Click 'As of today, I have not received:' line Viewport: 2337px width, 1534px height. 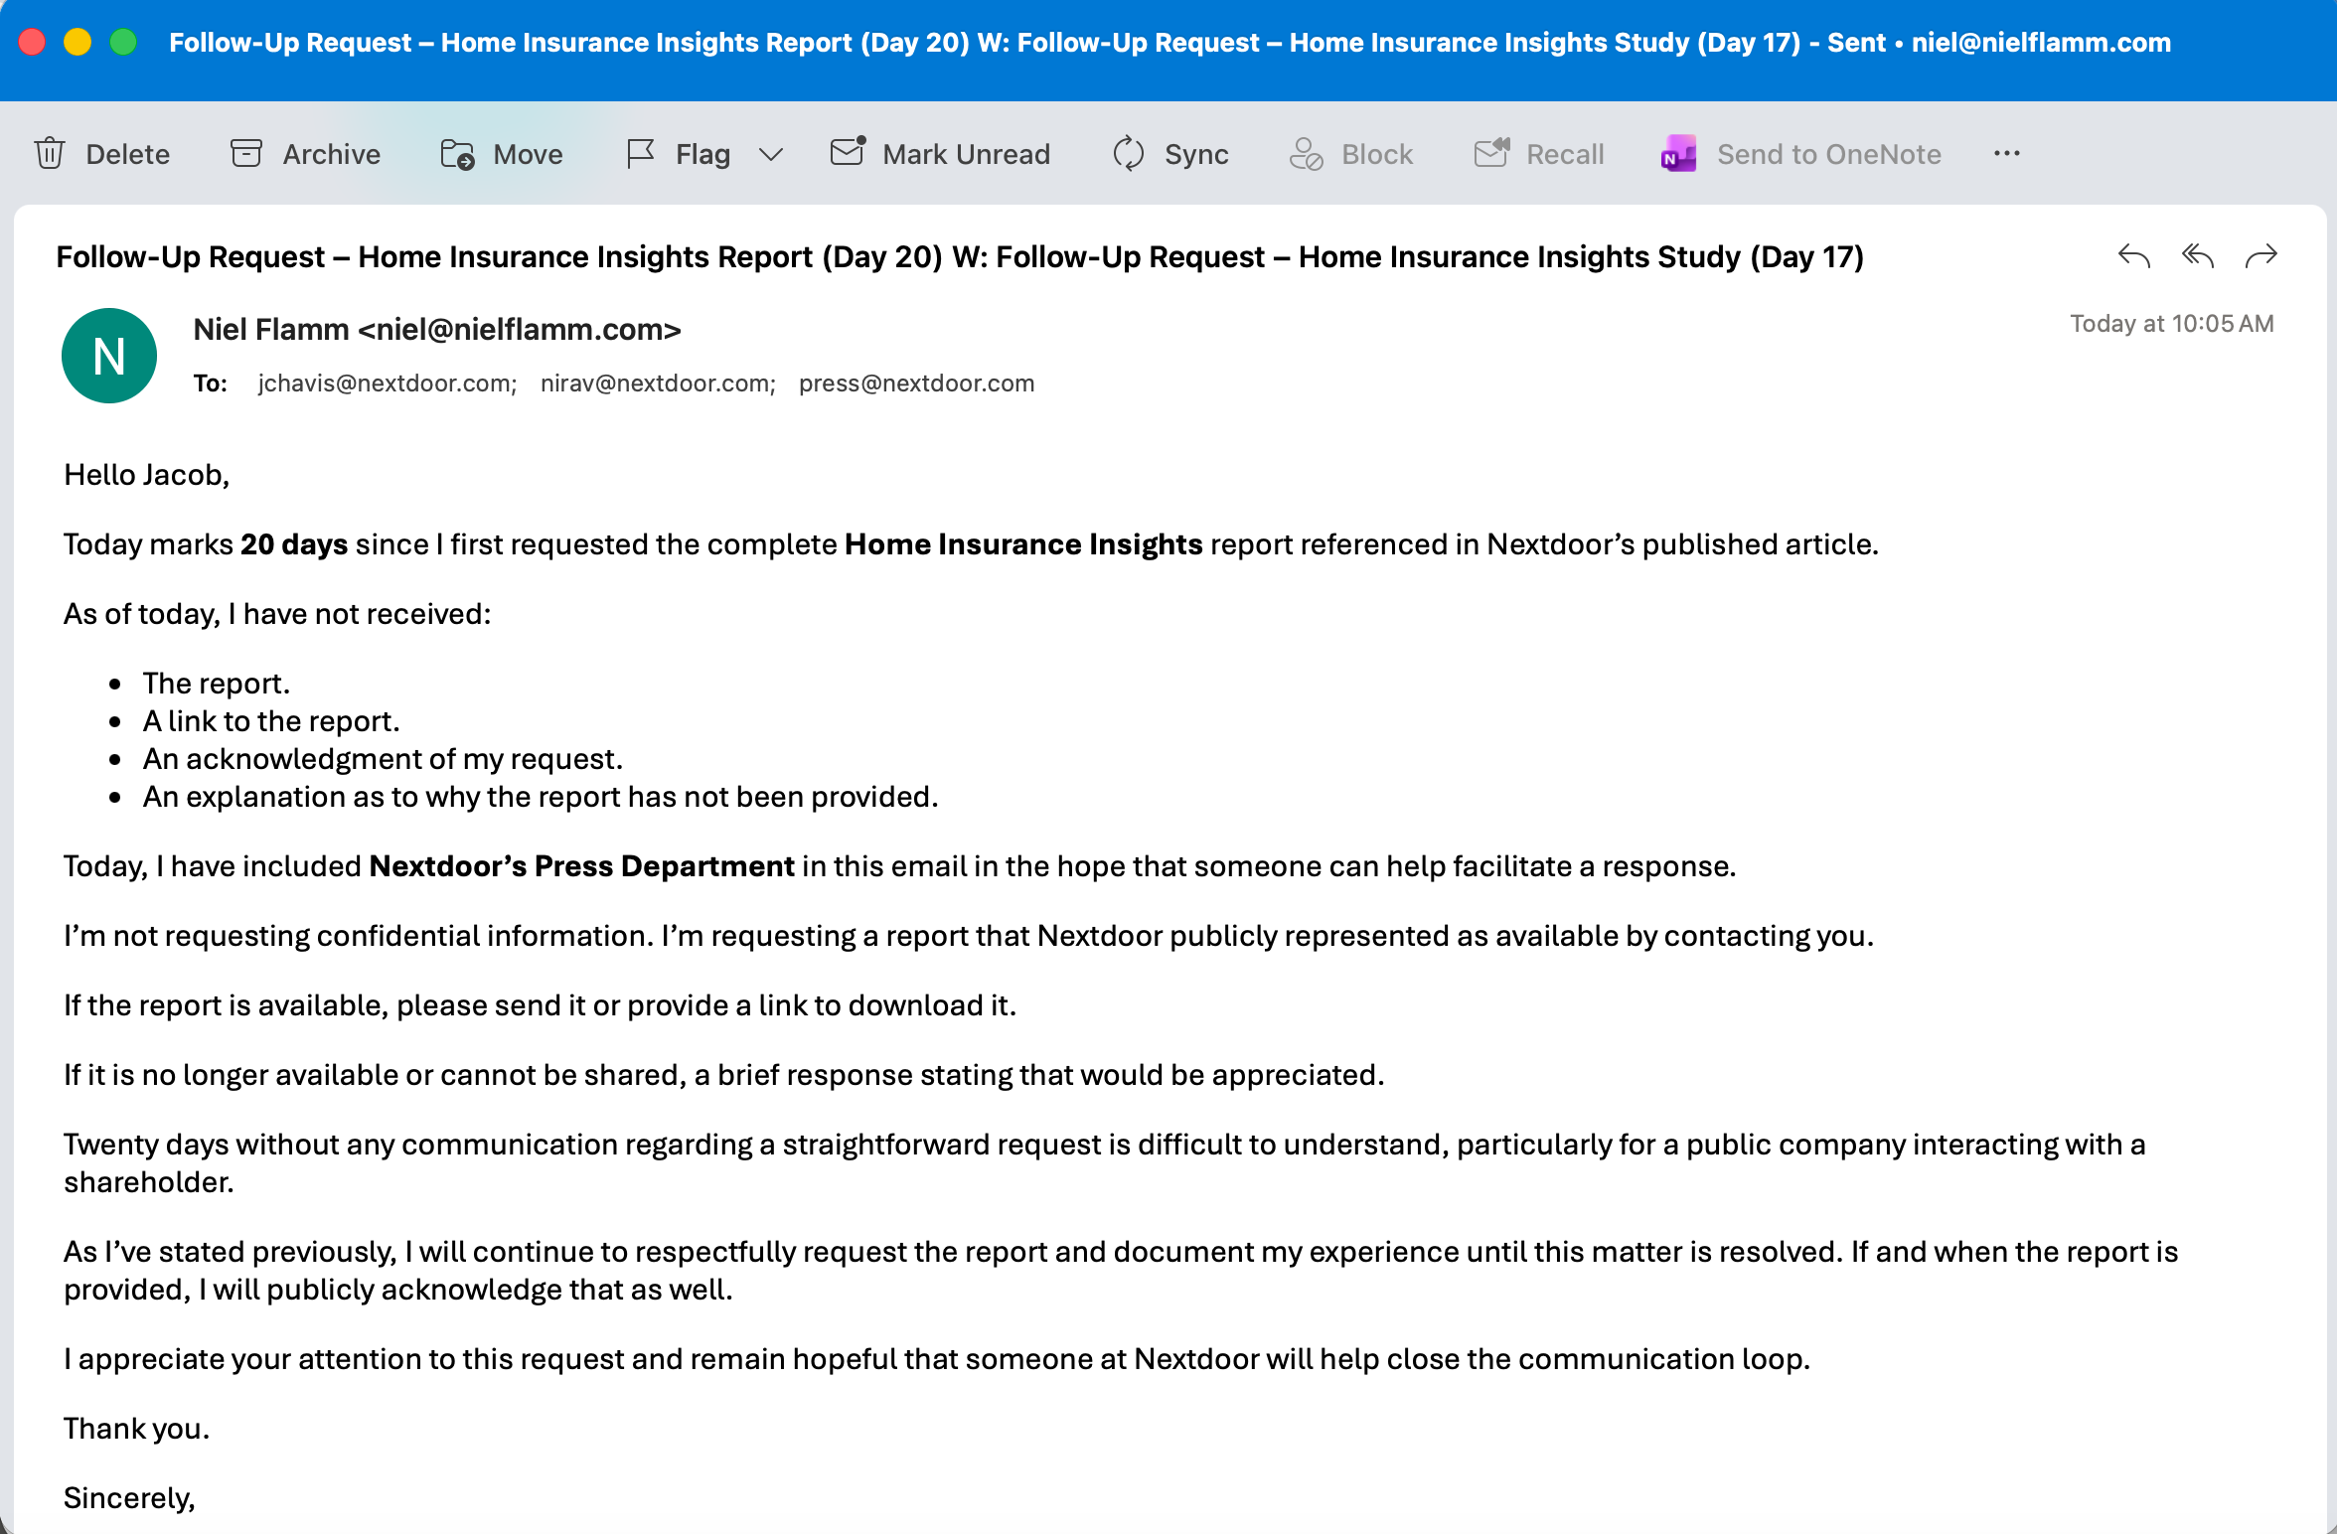pyautogui.click(x=277, y=614)
